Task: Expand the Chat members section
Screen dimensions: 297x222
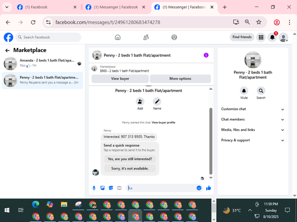Action: (252, 120)
